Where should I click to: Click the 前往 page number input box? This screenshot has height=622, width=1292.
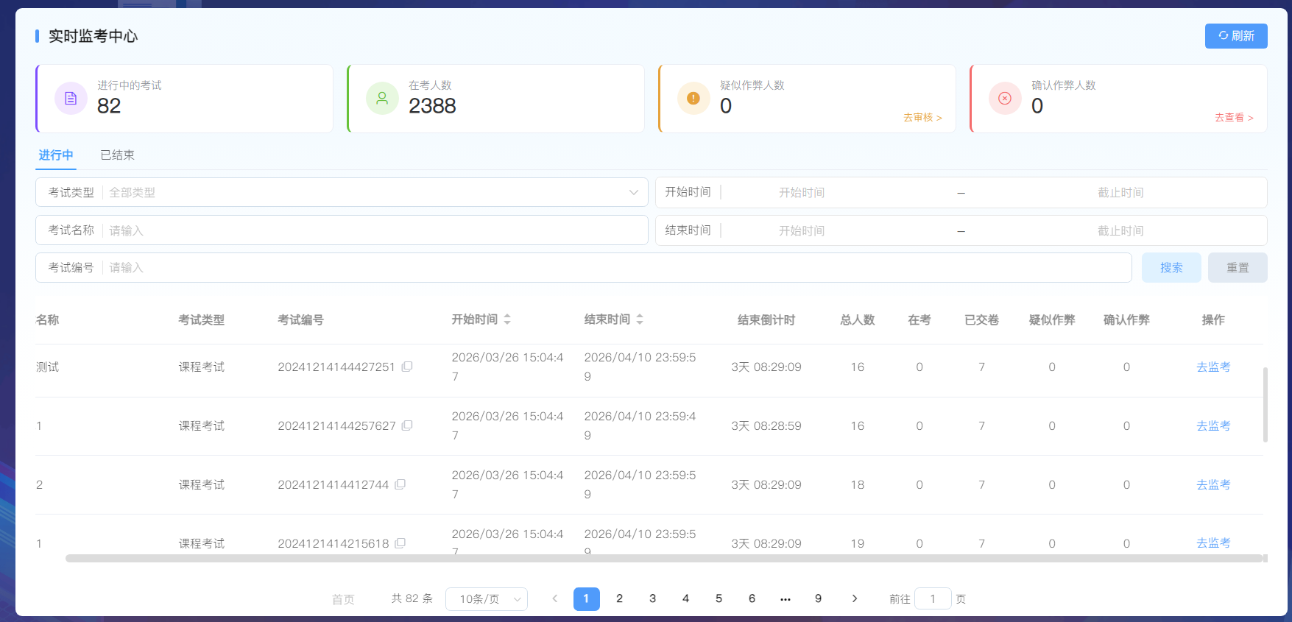933,599
